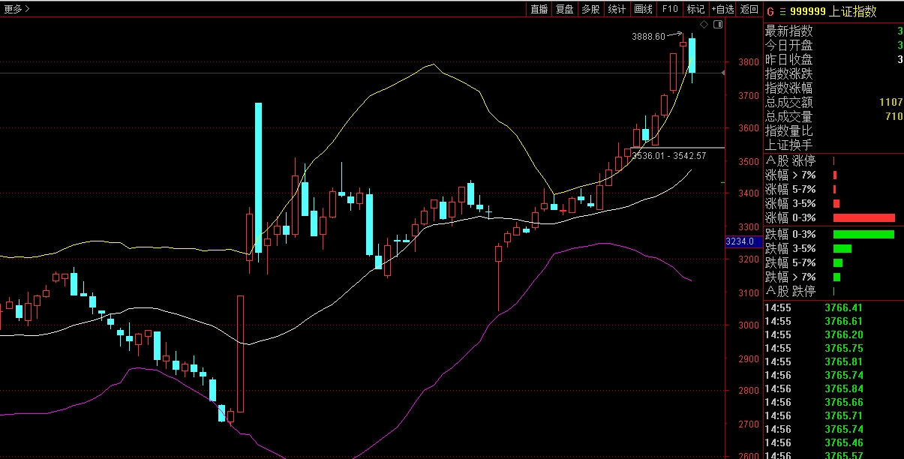This screenshot has width=904, height=459.
Task: Select the 画线 drawing tool button
Action: pos(643,9)
